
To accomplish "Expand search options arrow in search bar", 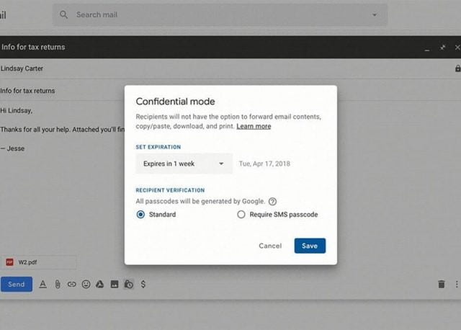I will coord(374,15).
